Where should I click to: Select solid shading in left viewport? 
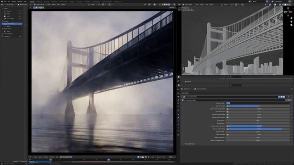pos(164,4)
